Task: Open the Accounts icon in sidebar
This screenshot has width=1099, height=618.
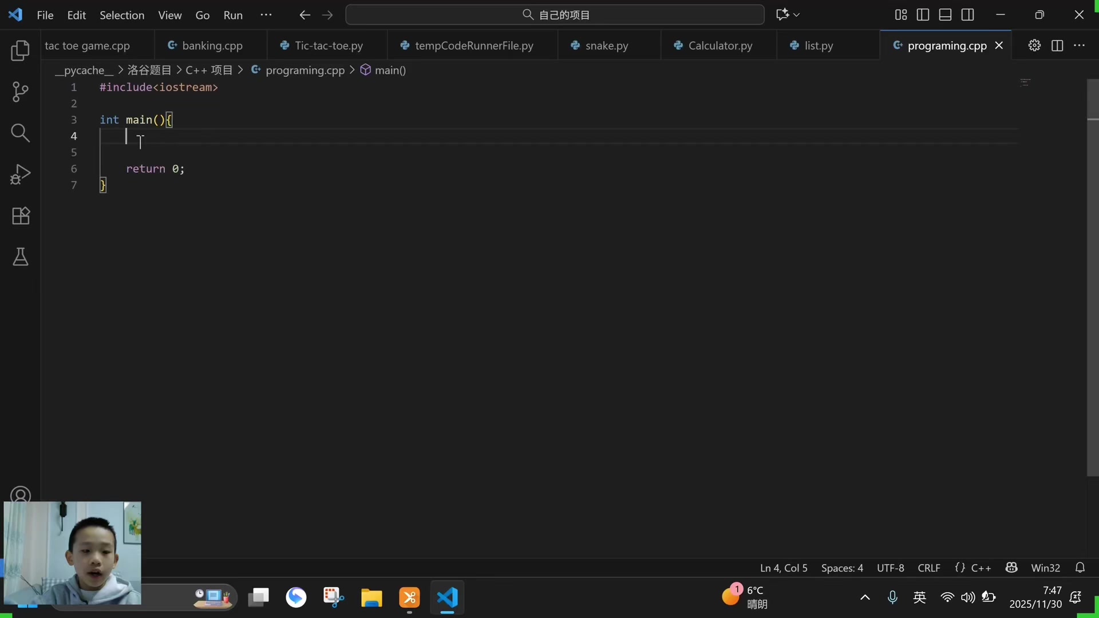Action: coord(21,494)
